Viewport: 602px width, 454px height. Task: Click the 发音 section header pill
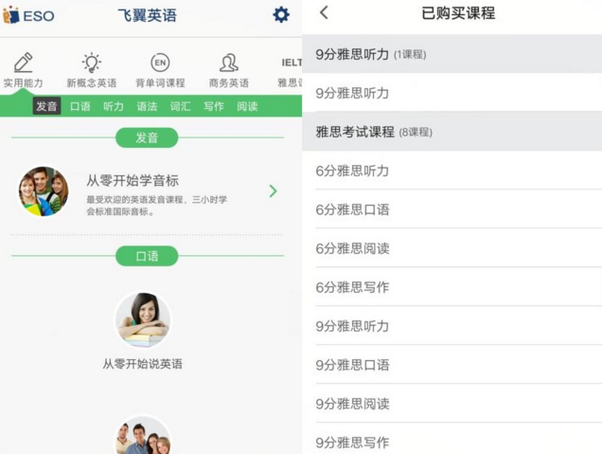pos(147,137)
